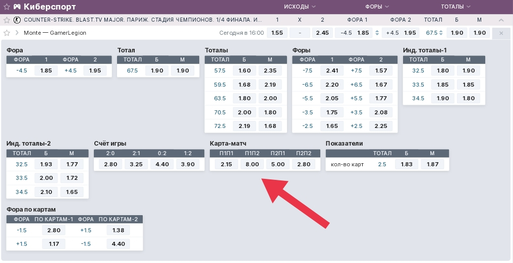Image resolution: width=513 pixels, height=263 pixels.
Task: Pick П1П2 map-match odds 8.00
Action: 252,164
